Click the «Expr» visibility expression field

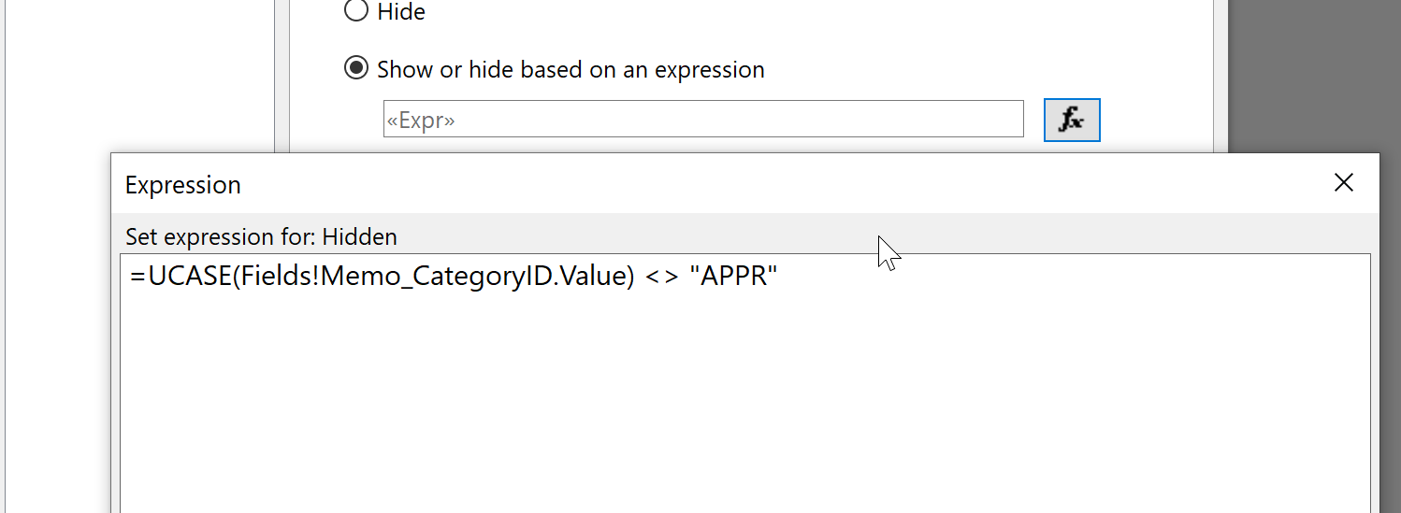pos(703,119)
